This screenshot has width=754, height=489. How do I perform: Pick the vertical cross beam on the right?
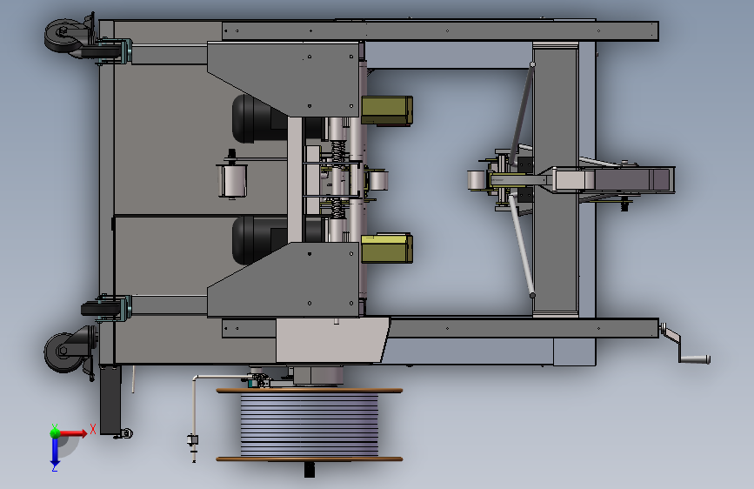[556, 179]
